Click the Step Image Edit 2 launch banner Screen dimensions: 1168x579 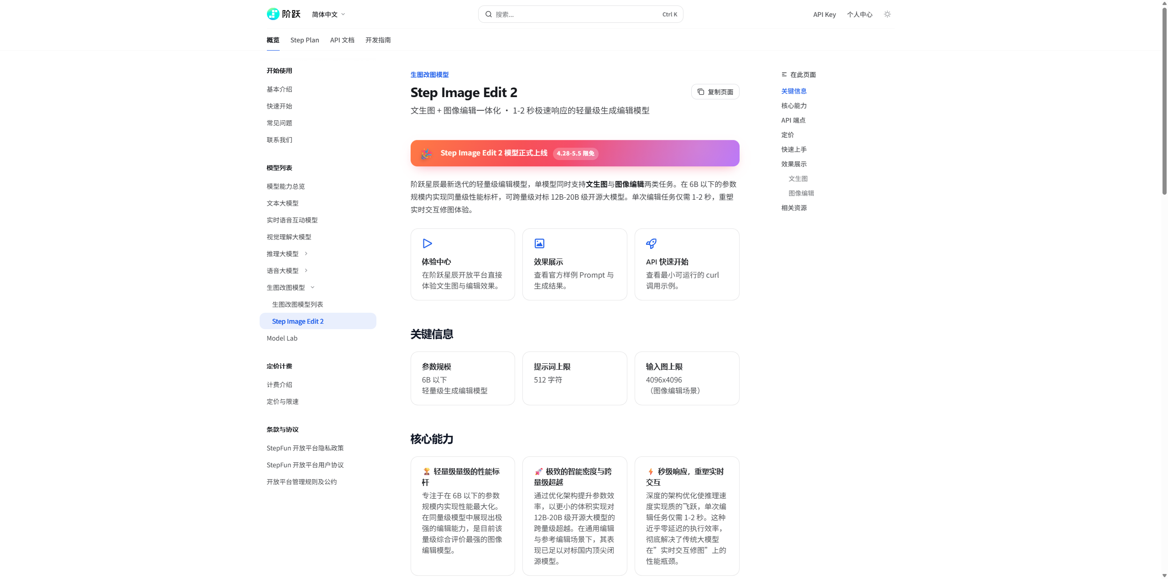[575, 153]
